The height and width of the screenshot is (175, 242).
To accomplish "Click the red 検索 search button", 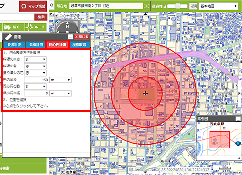I will [41, 17].
